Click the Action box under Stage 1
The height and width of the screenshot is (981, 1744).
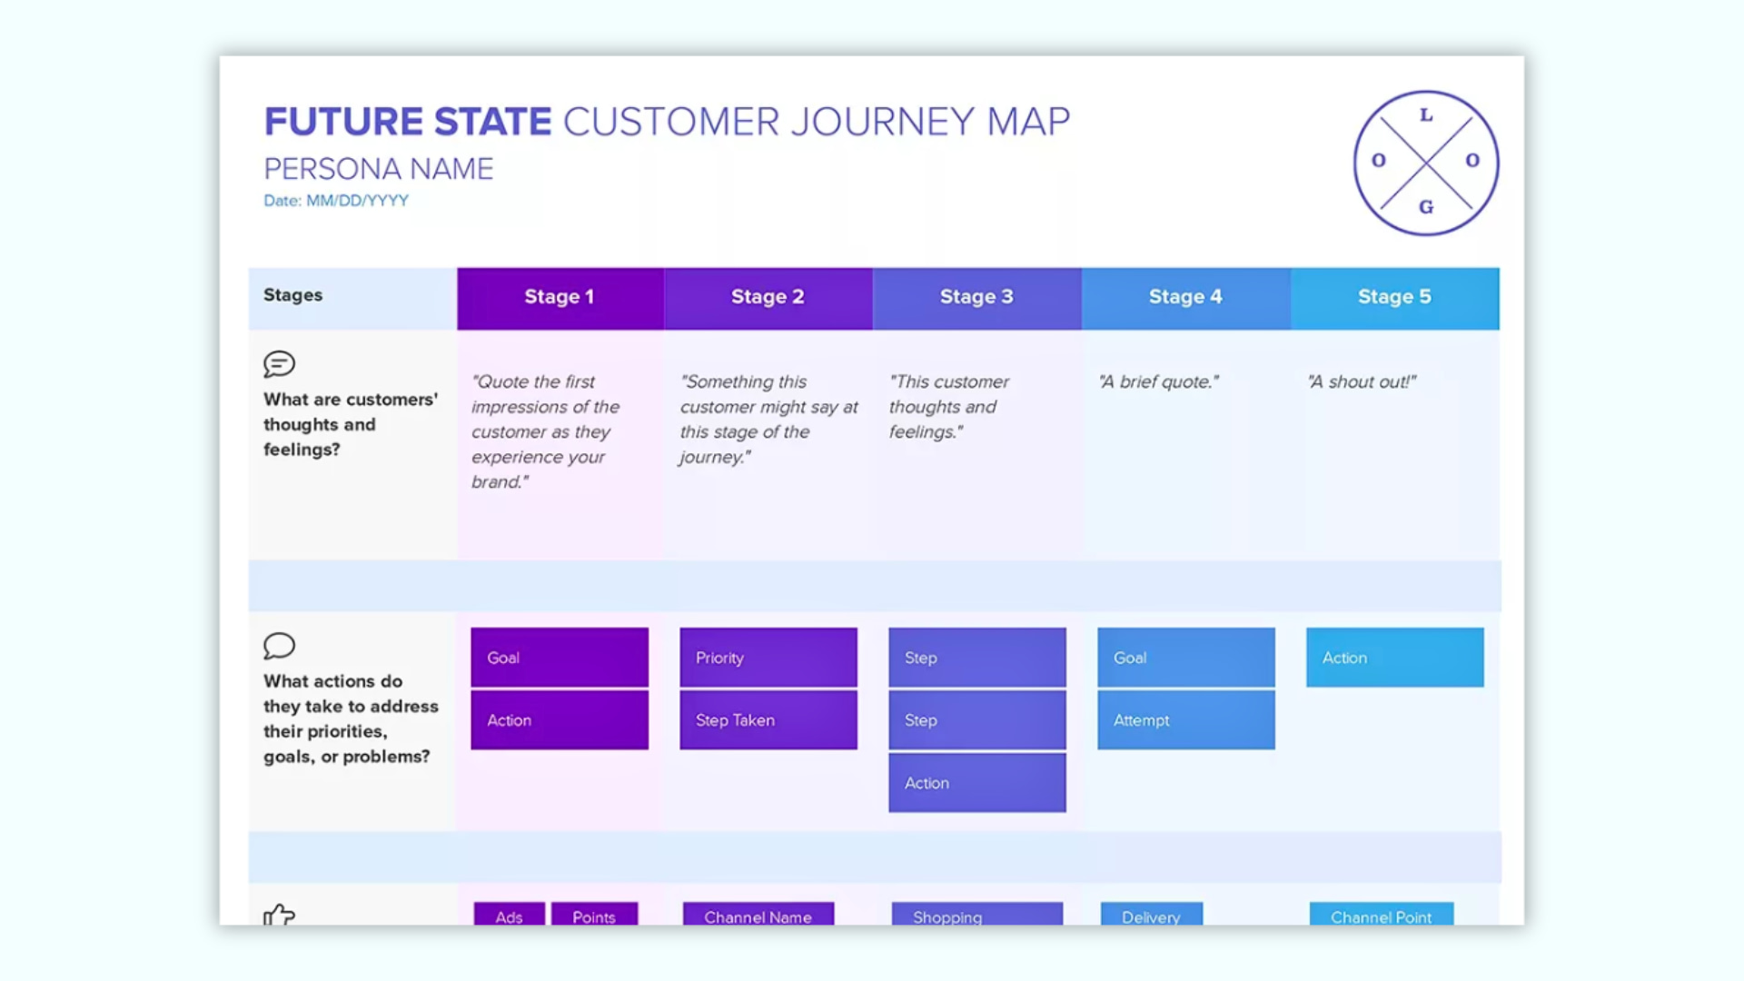pos(560,719)
